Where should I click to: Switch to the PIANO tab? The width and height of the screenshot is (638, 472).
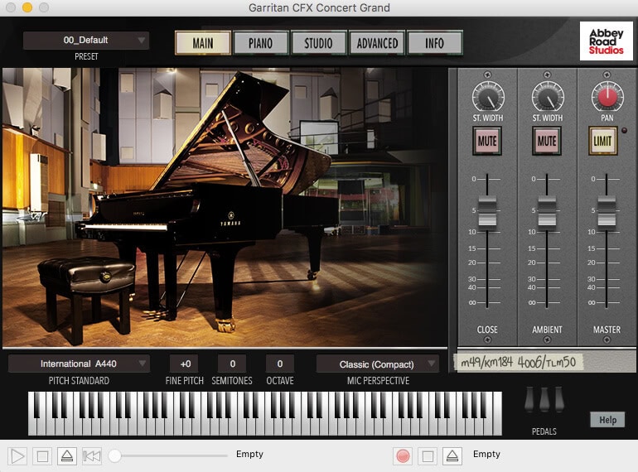tap(261, 43)
